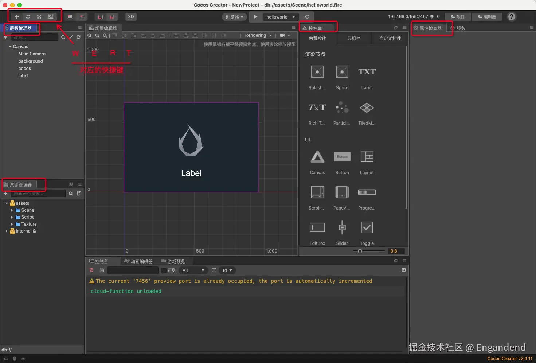This screenshot has height=363, width=536.
Task: Open the assets sort order icon
Action: [x=79, y=194]
